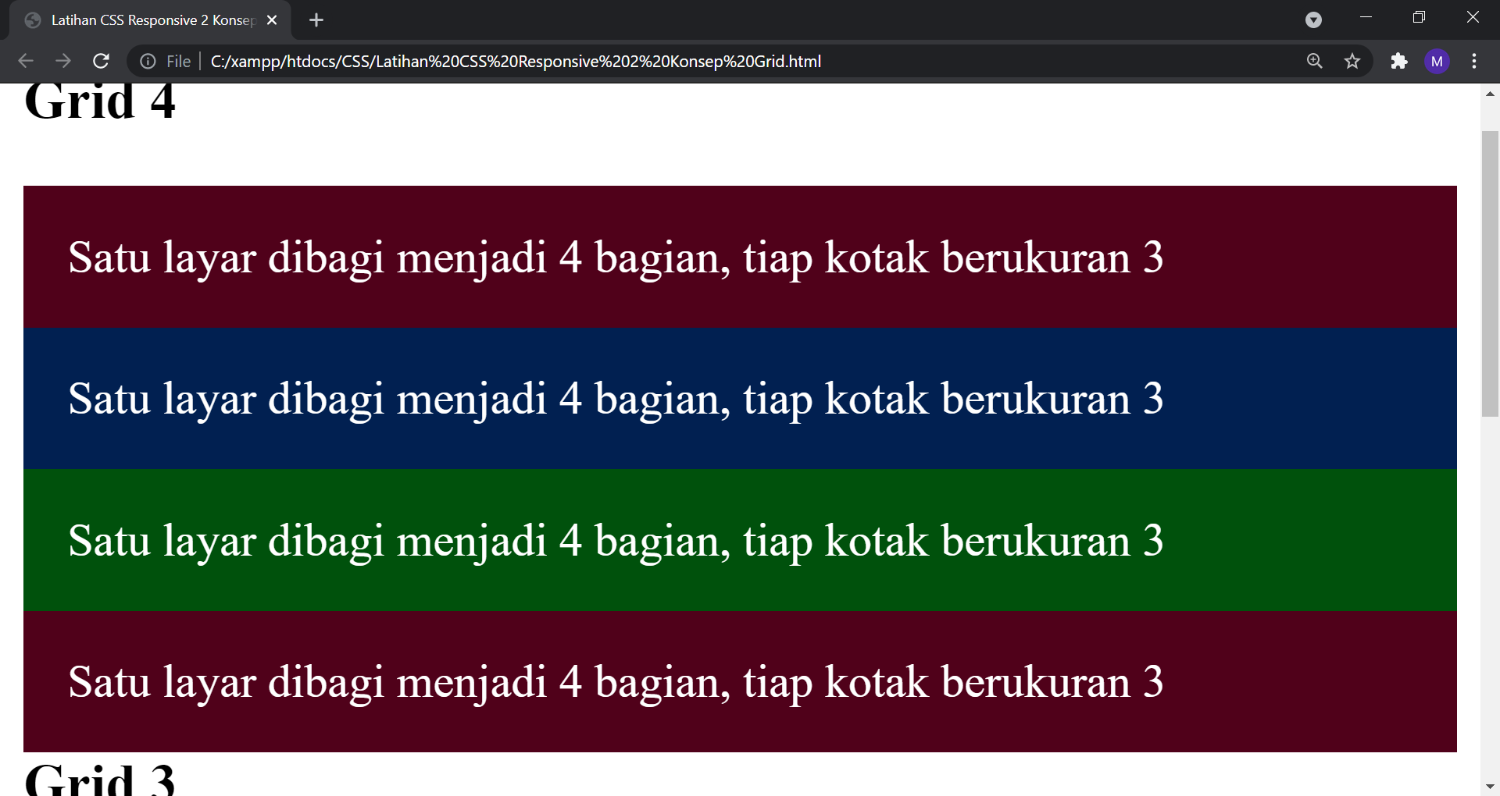Open the zoom magnifier in address bar
This screenshot has width=1500, height=796.
[1315, 61]
